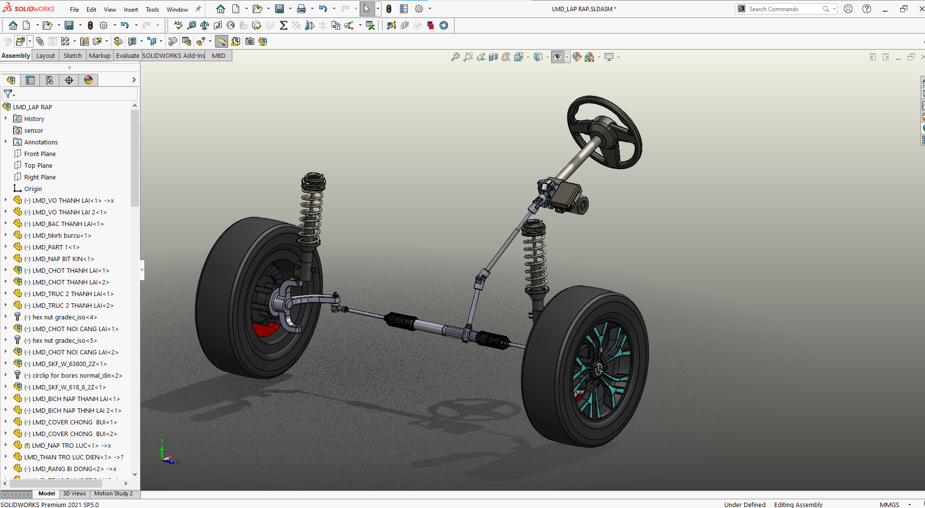
Task: Switch to Motion Study 2 tab
Action: coord(113,493)
